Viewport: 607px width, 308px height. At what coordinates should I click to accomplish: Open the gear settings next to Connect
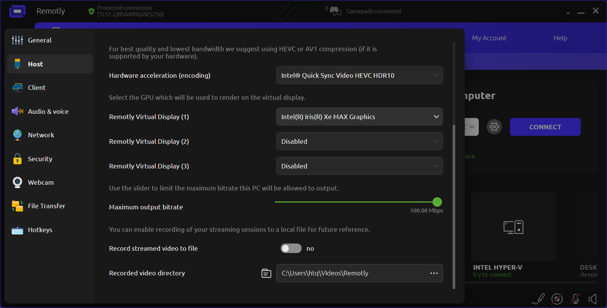pyautogui.click(x=494, y=127)
